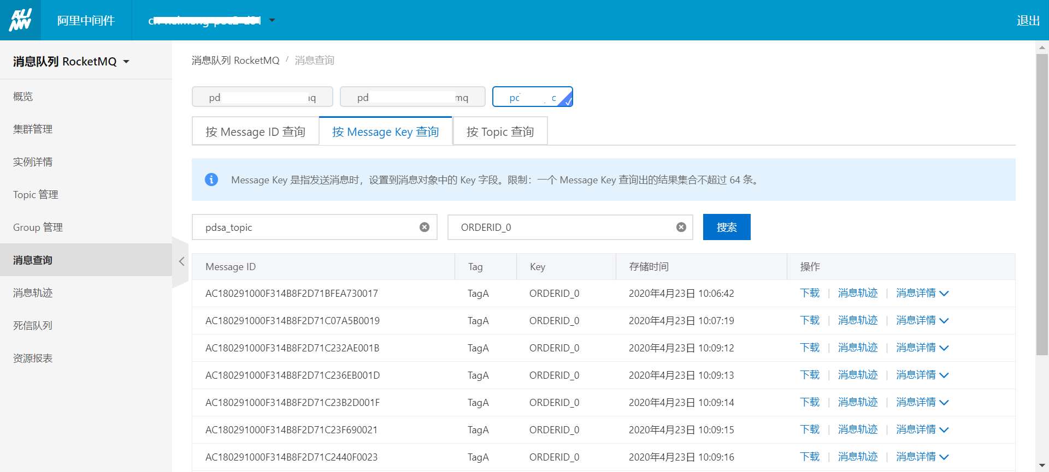The width and height of the screenshot is (1049, 472).
Task: Clear the ORDERID_0 key field
Action: click(681, 227)
